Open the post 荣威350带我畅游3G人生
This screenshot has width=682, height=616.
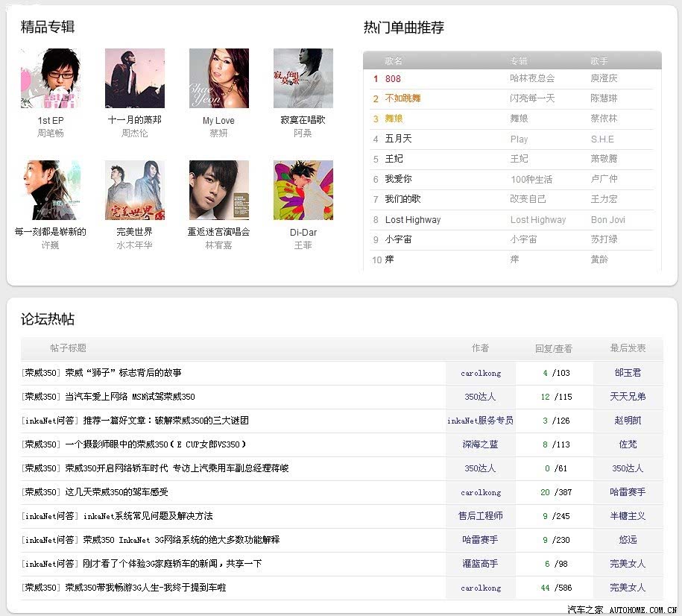145,587
